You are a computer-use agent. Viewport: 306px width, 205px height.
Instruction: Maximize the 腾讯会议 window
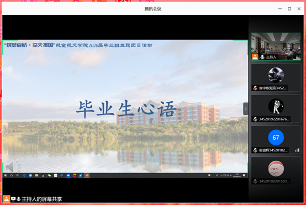click(x=289, y=9)
